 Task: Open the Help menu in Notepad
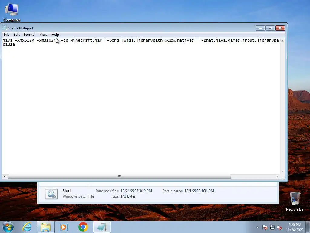coord(55,35)
